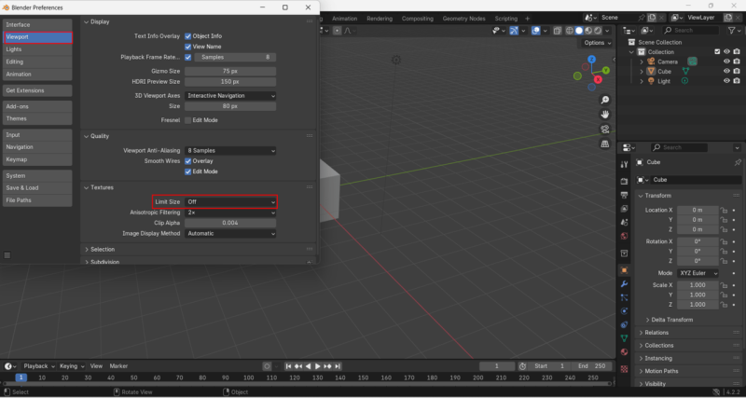Click the End frame field
This screenshot has width=746, height=398.
coord(591,366)
